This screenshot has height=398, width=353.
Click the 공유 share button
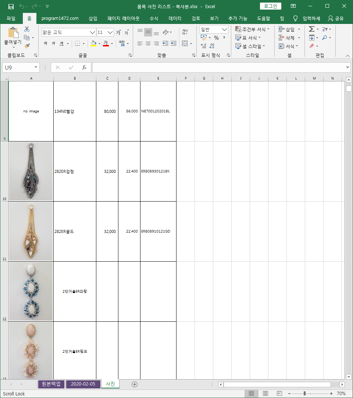[x=336, y=18]
